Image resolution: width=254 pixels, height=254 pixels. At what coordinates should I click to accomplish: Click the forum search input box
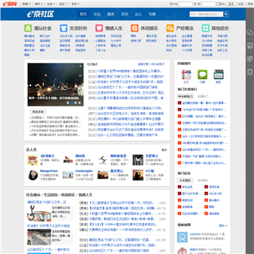click(206, 14)
